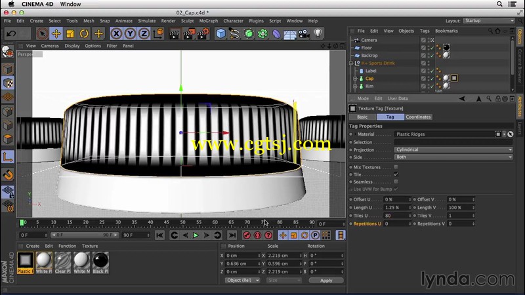
Task: Toggle Label object enable checkmark
Action: (x=432, y=71)
